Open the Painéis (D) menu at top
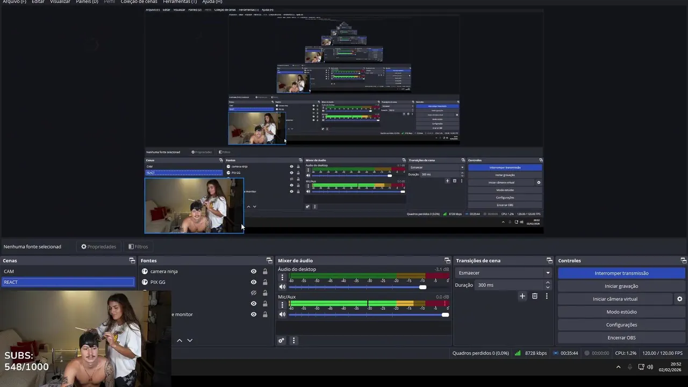 point(87,2)
